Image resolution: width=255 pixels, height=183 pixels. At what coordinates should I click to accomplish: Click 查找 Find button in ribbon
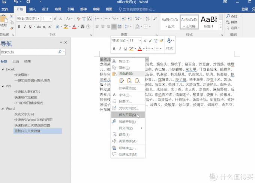[234, 16]
